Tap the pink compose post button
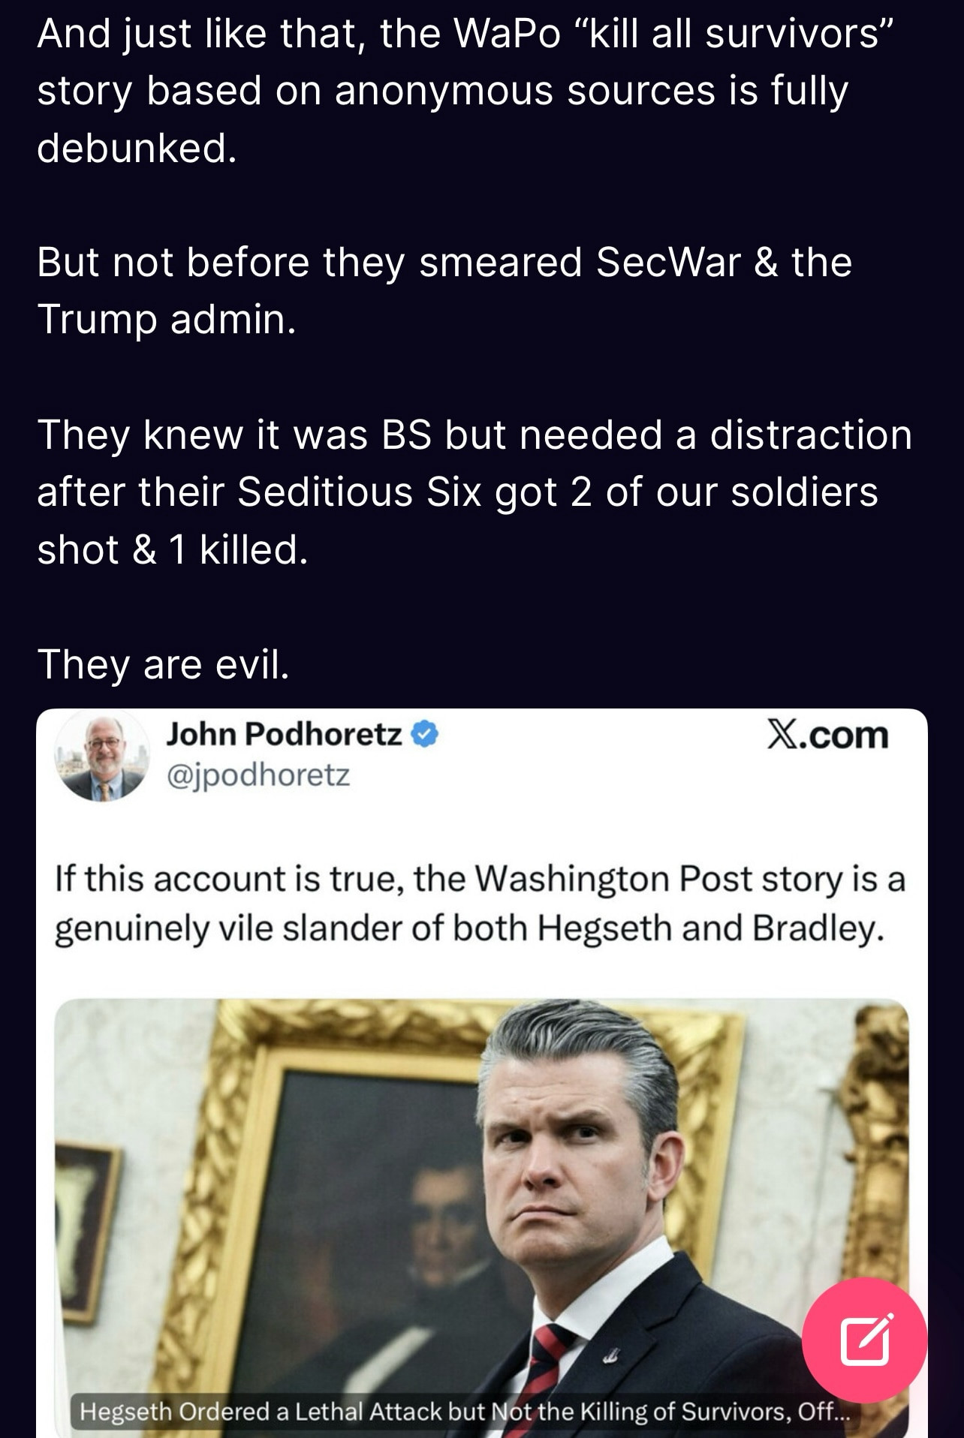The height and width of the screenshot is (1438, 964). pyautogui.click(x=864, y=1340)
